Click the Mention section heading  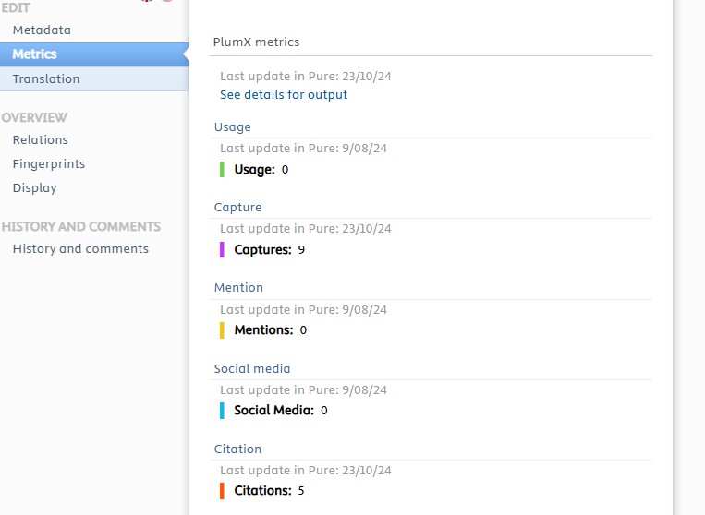[x=238, y=288]
